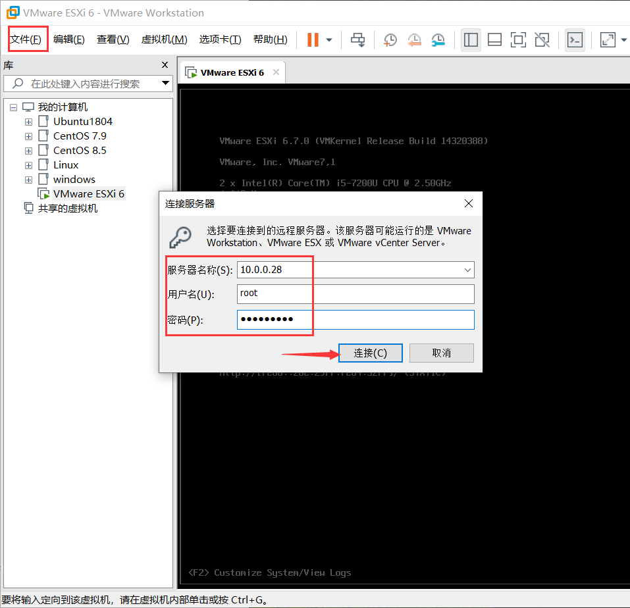
Task: Close the VMware ESXi 6 tab
Action: [x=276, y=72]
